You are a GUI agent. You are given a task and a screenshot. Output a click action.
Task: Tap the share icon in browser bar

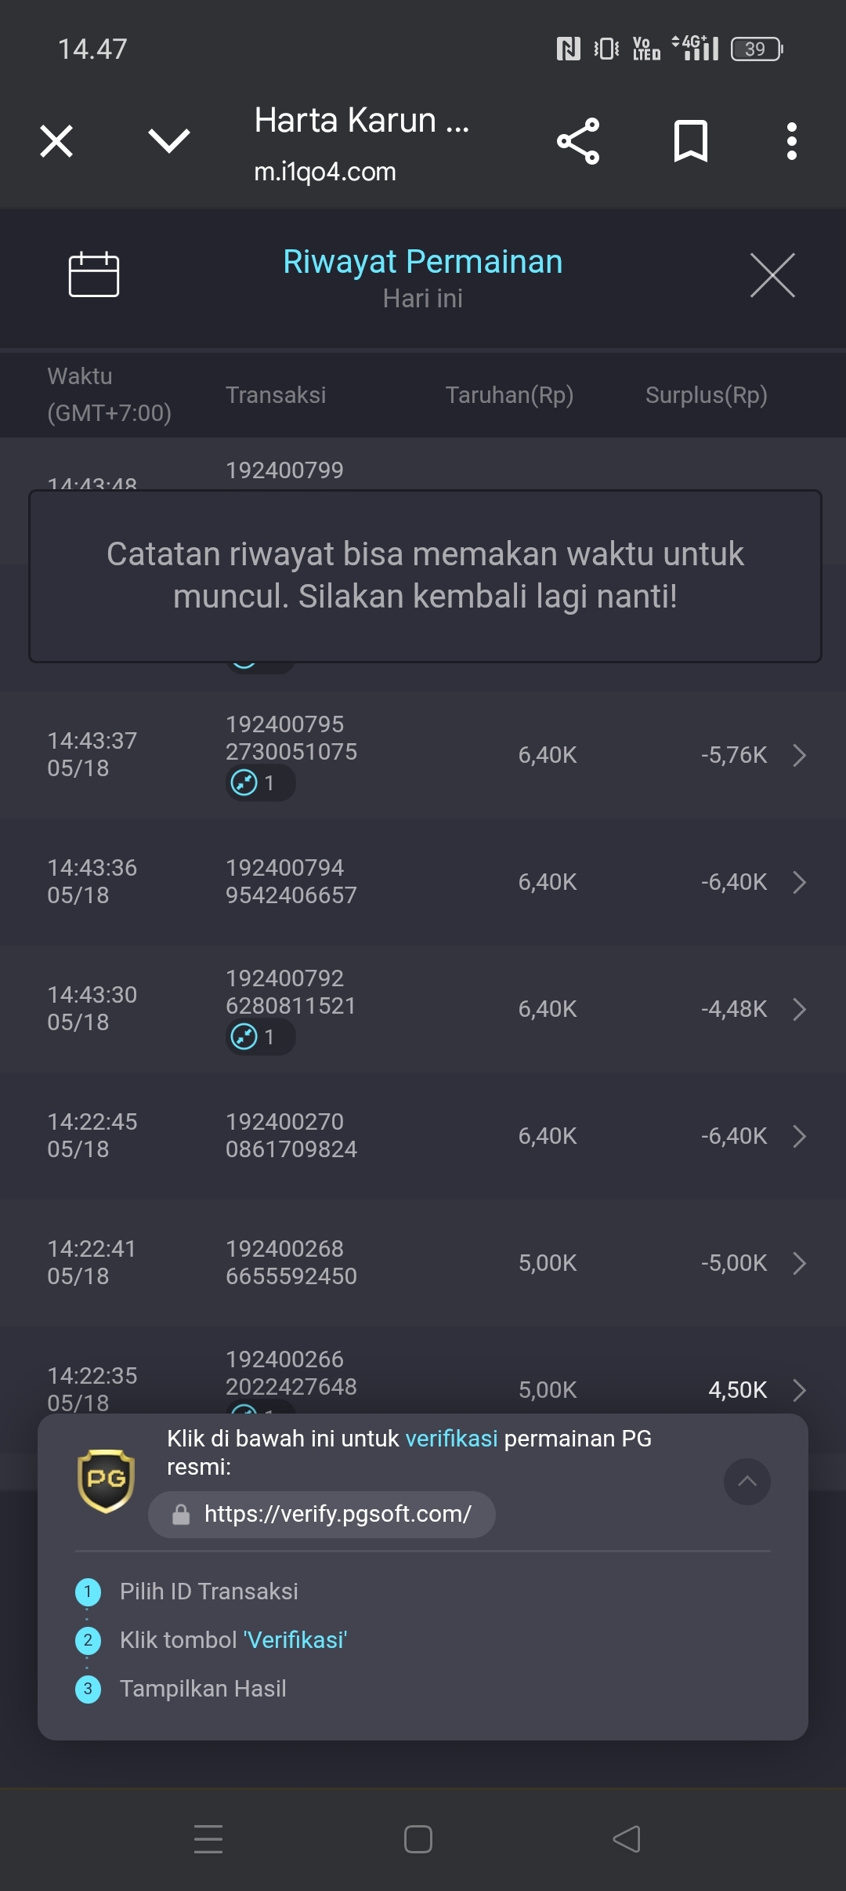click(x=578, y=141)
